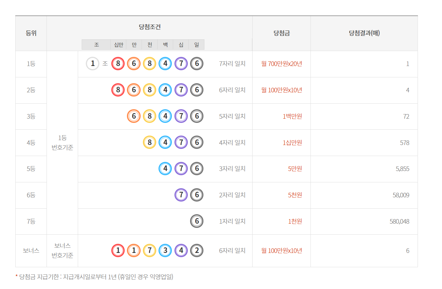Click the red 8 ball in the 2등 row
Viewport: 442px width, 289px height.
(118, 90)
